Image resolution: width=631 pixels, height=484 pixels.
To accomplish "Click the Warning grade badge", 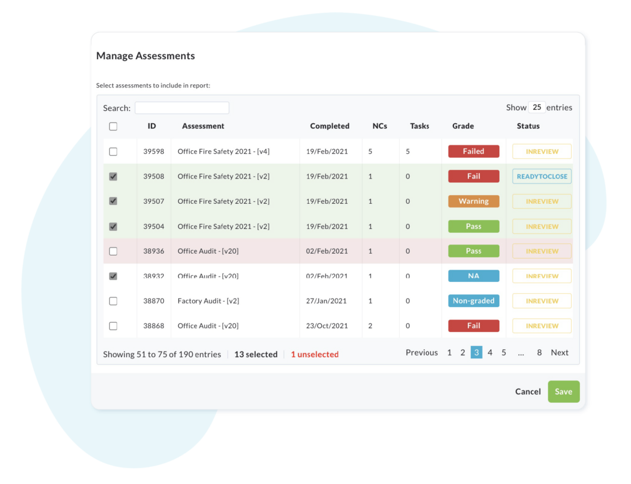I will (x=474, y=201).
